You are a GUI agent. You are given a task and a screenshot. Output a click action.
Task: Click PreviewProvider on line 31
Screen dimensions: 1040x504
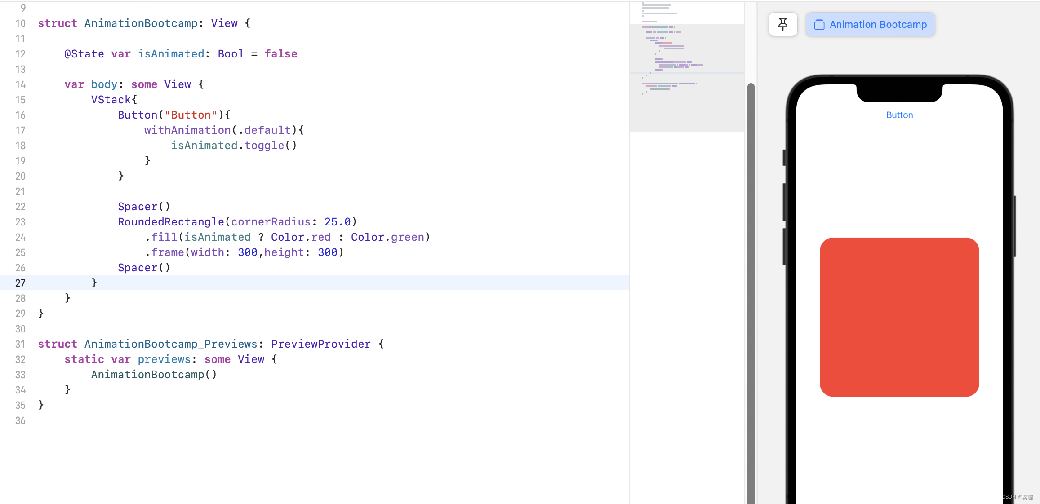[321, 344]
